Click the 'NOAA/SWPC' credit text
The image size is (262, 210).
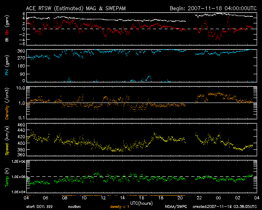[176, 207]
